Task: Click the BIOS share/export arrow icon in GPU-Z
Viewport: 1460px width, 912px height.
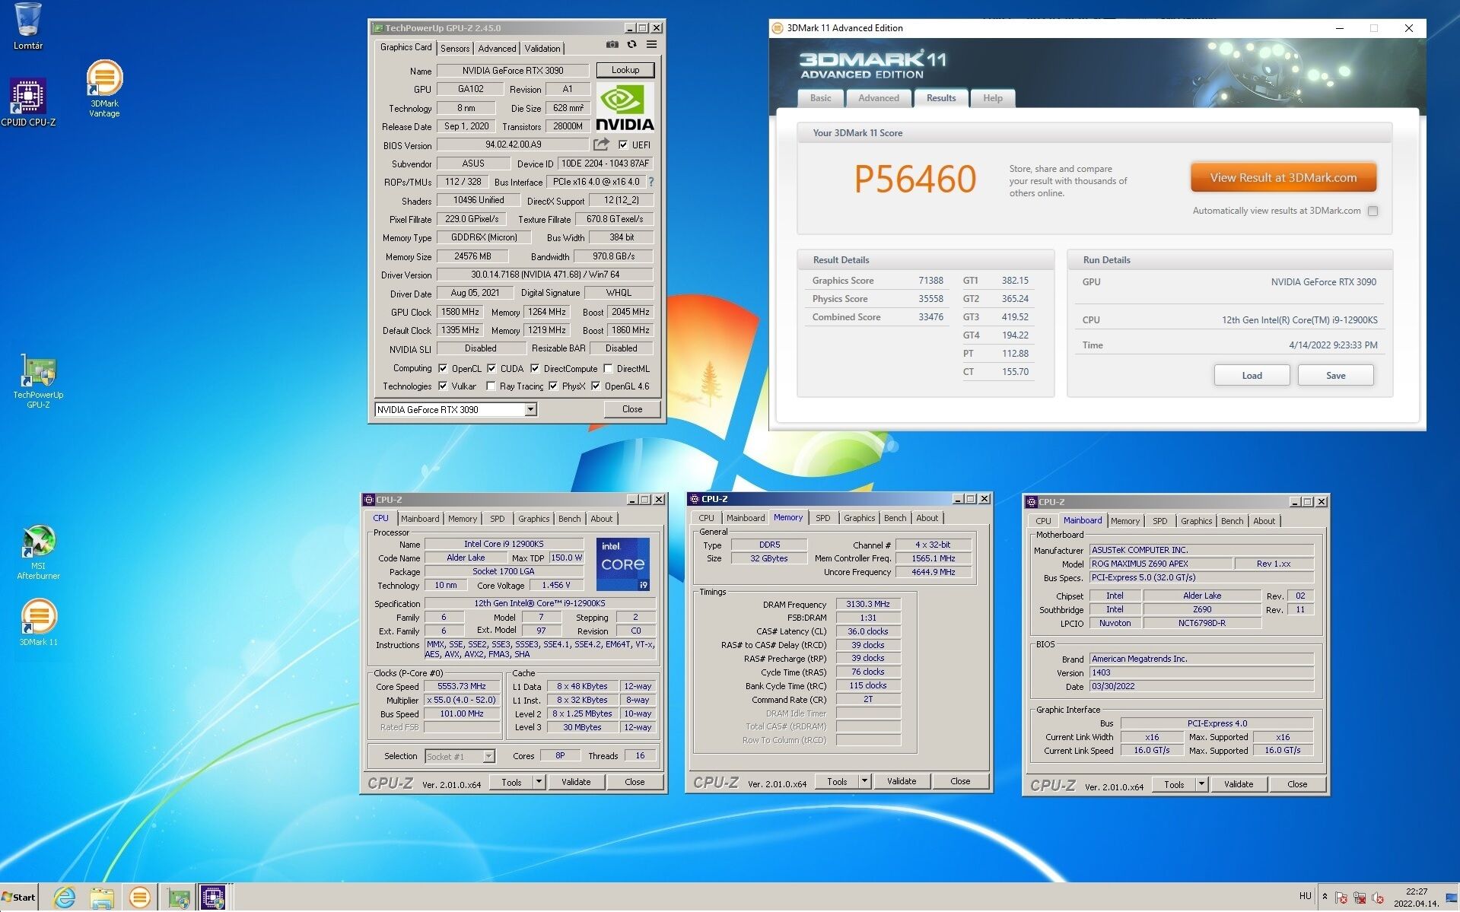Action: (x=601, y=145)
